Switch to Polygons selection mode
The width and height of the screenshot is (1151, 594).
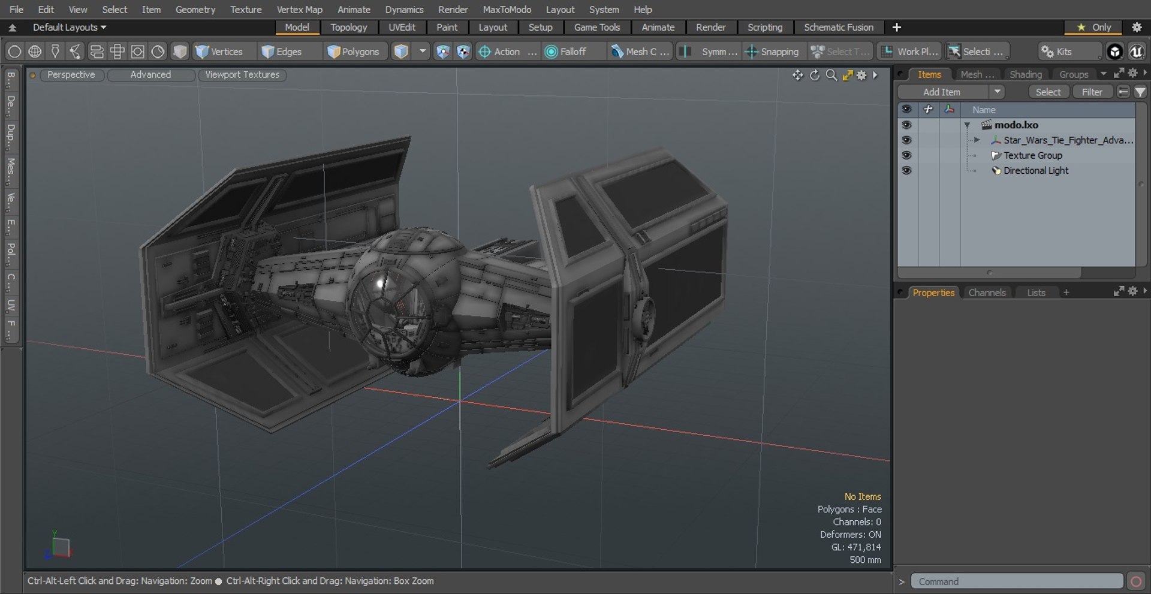(354, 52)
